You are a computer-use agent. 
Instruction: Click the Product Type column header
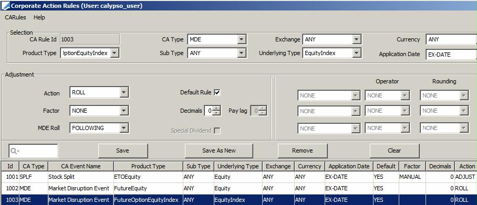(x=148, y=166)
